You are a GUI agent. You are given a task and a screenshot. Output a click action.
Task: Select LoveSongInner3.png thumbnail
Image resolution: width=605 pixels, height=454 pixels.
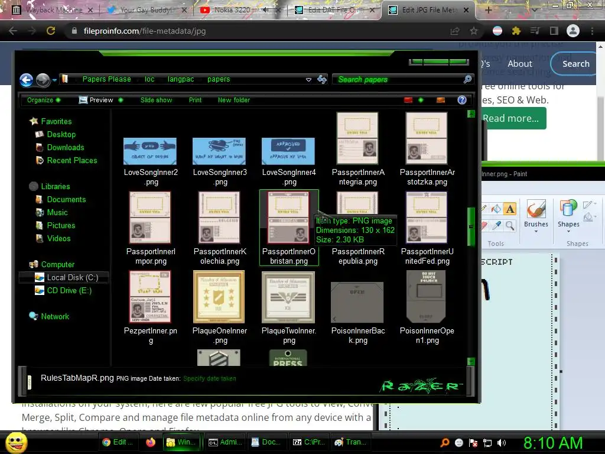pyautogui.click(x=219, y=151)
